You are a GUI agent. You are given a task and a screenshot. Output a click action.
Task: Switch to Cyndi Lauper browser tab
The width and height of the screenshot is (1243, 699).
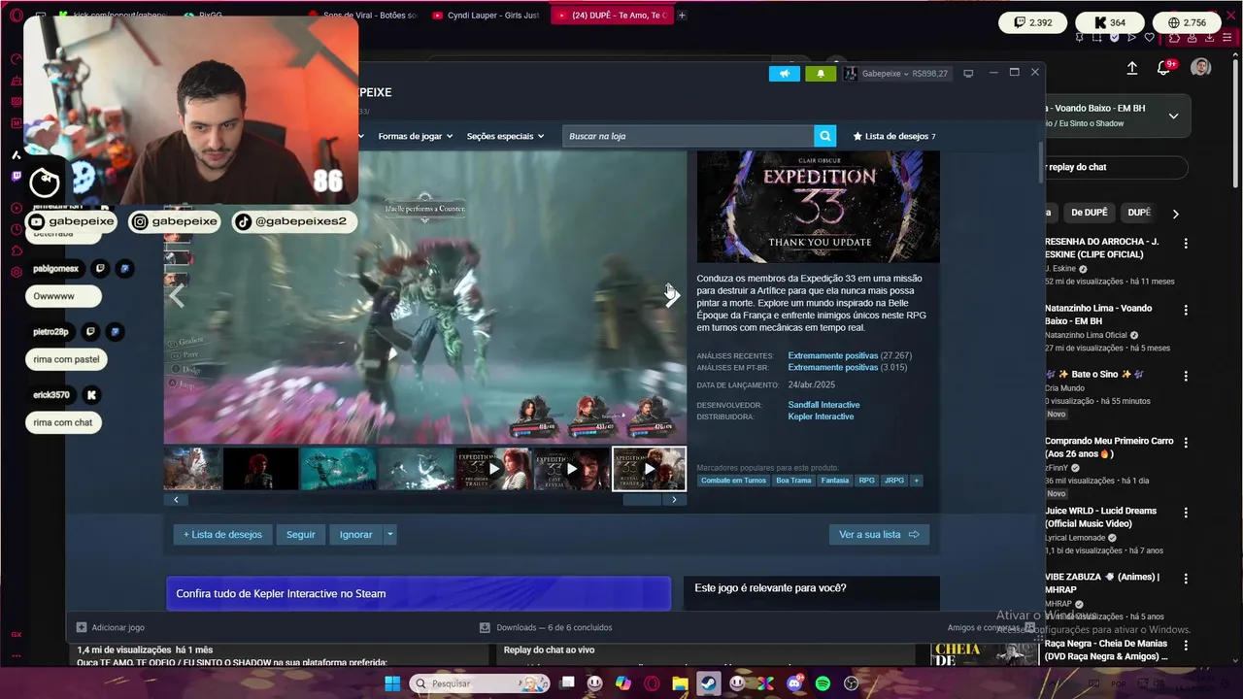[x=486, y=16]
